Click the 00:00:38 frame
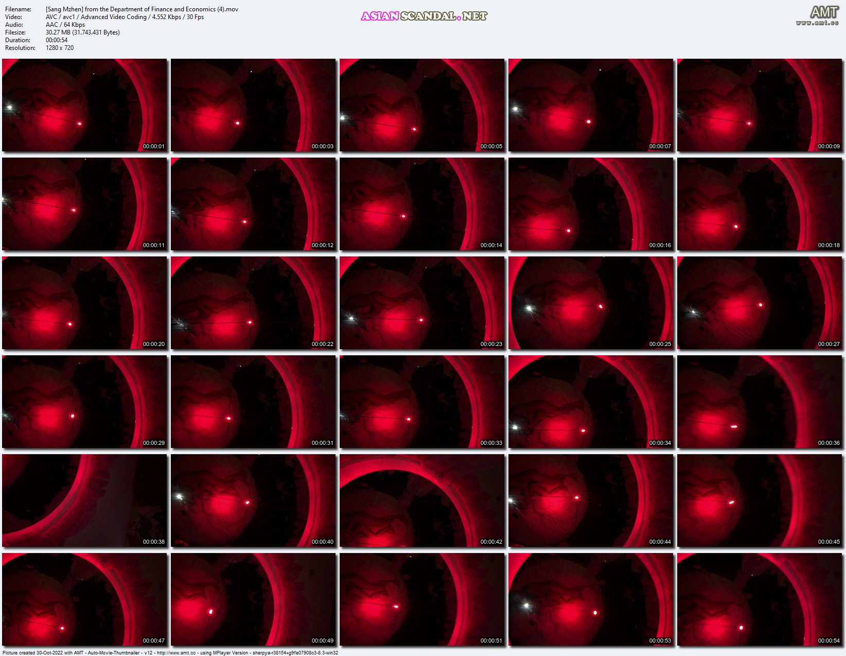The width and height of the screenshot is (846, 656). (x=84, y=500)
